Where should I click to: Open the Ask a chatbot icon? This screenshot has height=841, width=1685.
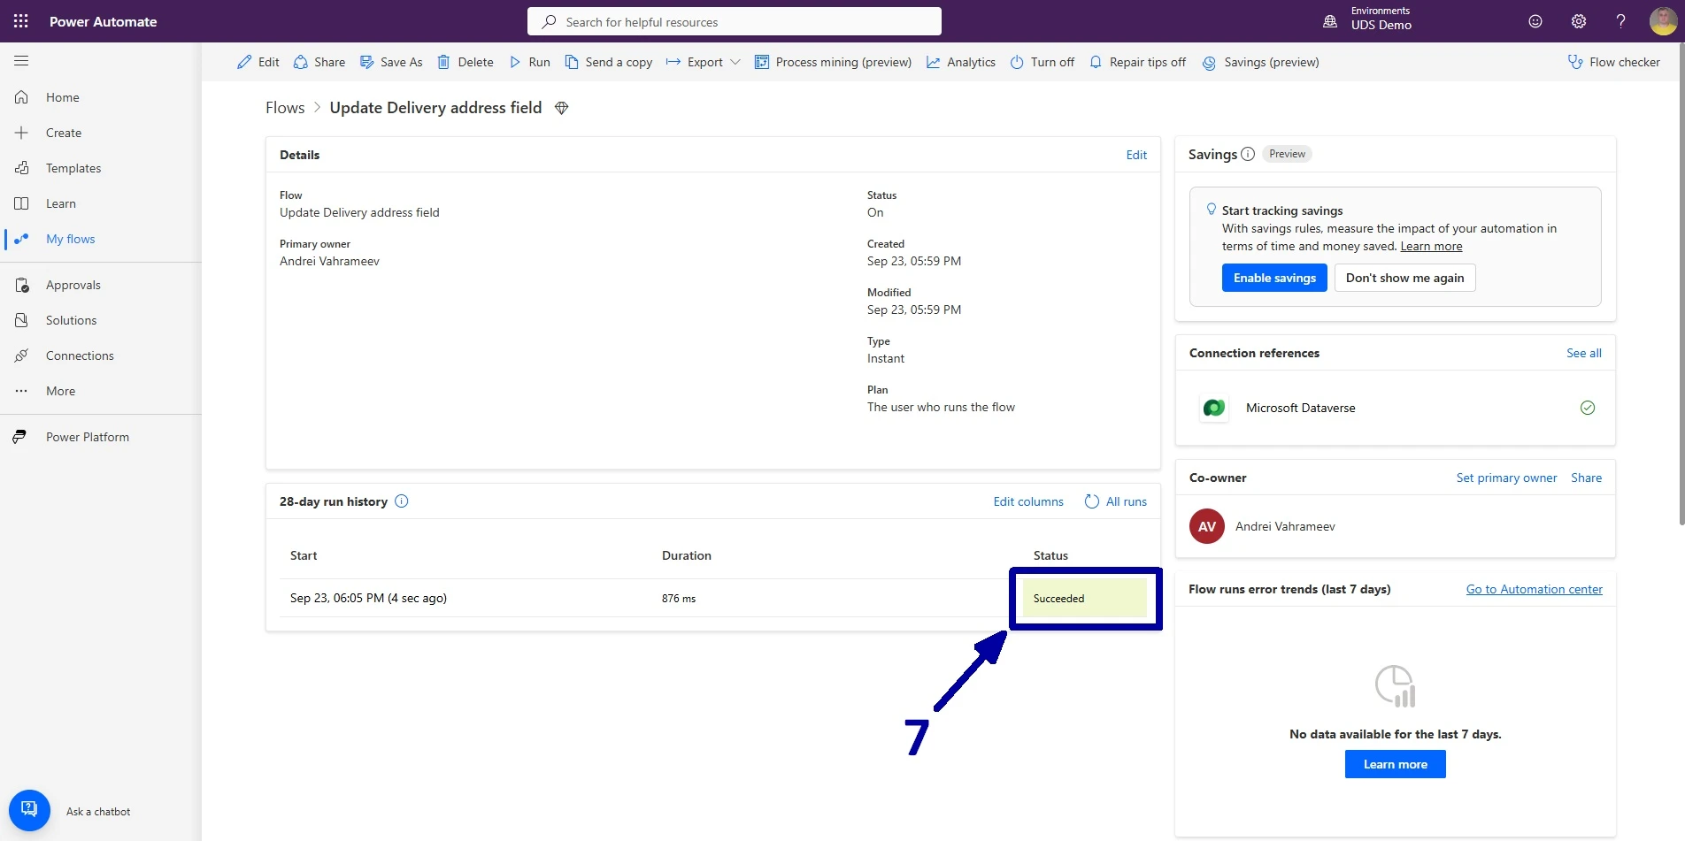pos(29,809)
